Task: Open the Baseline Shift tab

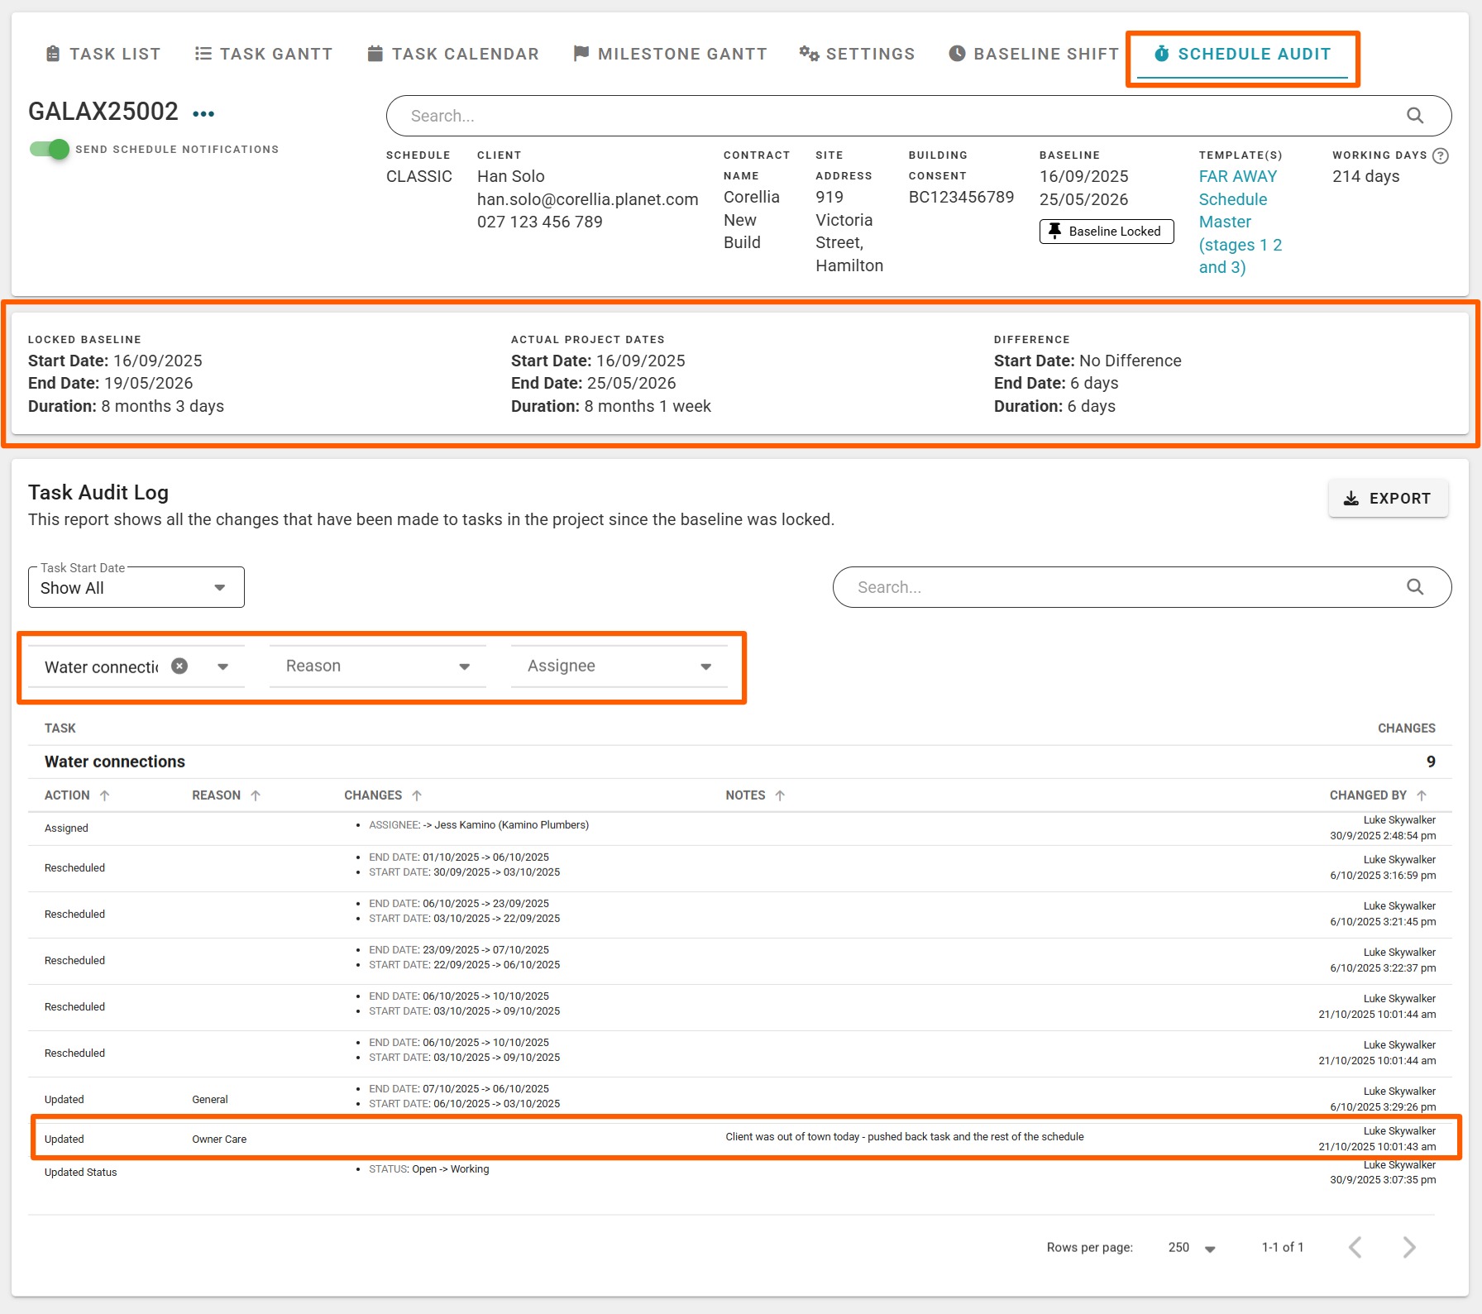Action: pos(1034,55)
